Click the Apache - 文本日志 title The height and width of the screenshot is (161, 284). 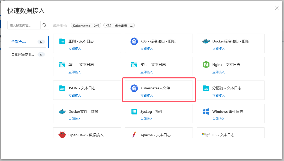tap(155, 135)
